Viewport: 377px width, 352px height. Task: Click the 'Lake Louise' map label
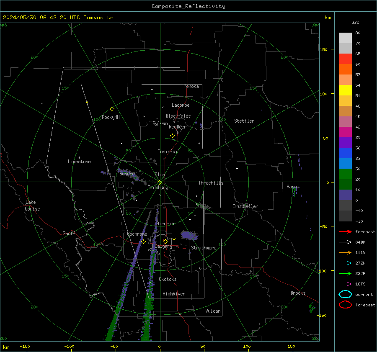click(x=32, y=206)
